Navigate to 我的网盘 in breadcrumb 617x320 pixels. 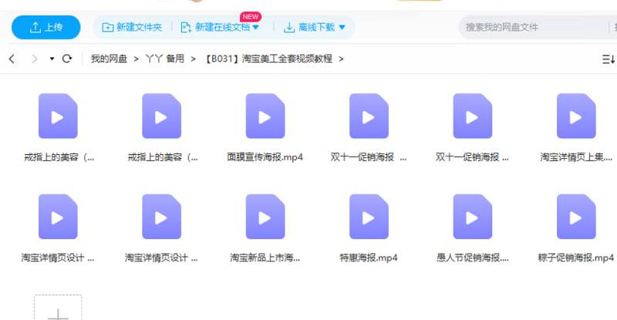pos(108,59)
